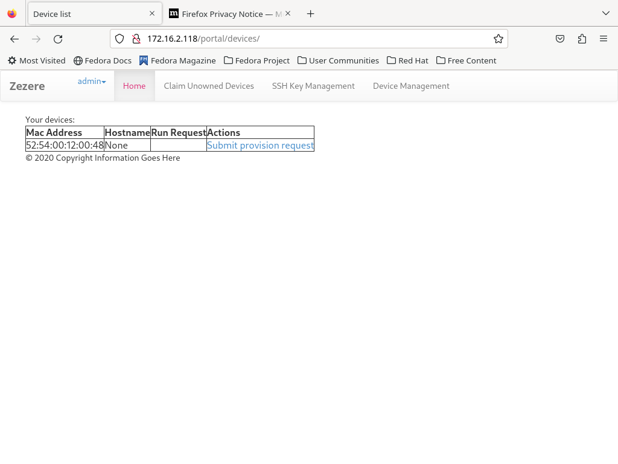Switch to Firefox Privacy Notice tab
This screenshot has width=618, height=464.
pos(231,14)
